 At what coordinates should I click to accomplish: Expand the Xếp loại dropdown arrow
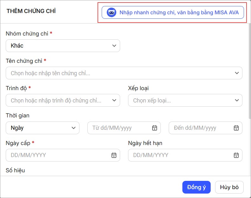pyautogui.click(x=237, y=100)
